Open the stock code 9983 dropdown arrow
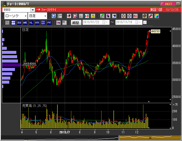 (x=33, y=10)
